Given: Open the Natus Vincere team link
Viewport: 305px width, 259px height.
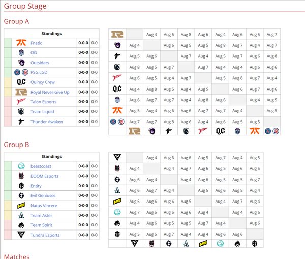Looking at the screenshot, I should tap(44, 206).
